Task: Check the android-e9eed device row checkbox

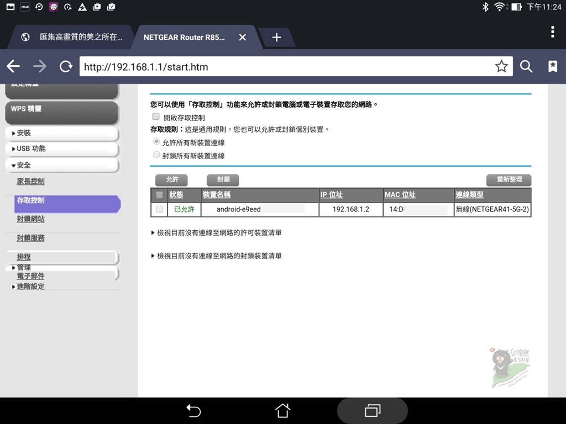Action: pyautogui.click(x=159, y=209)
